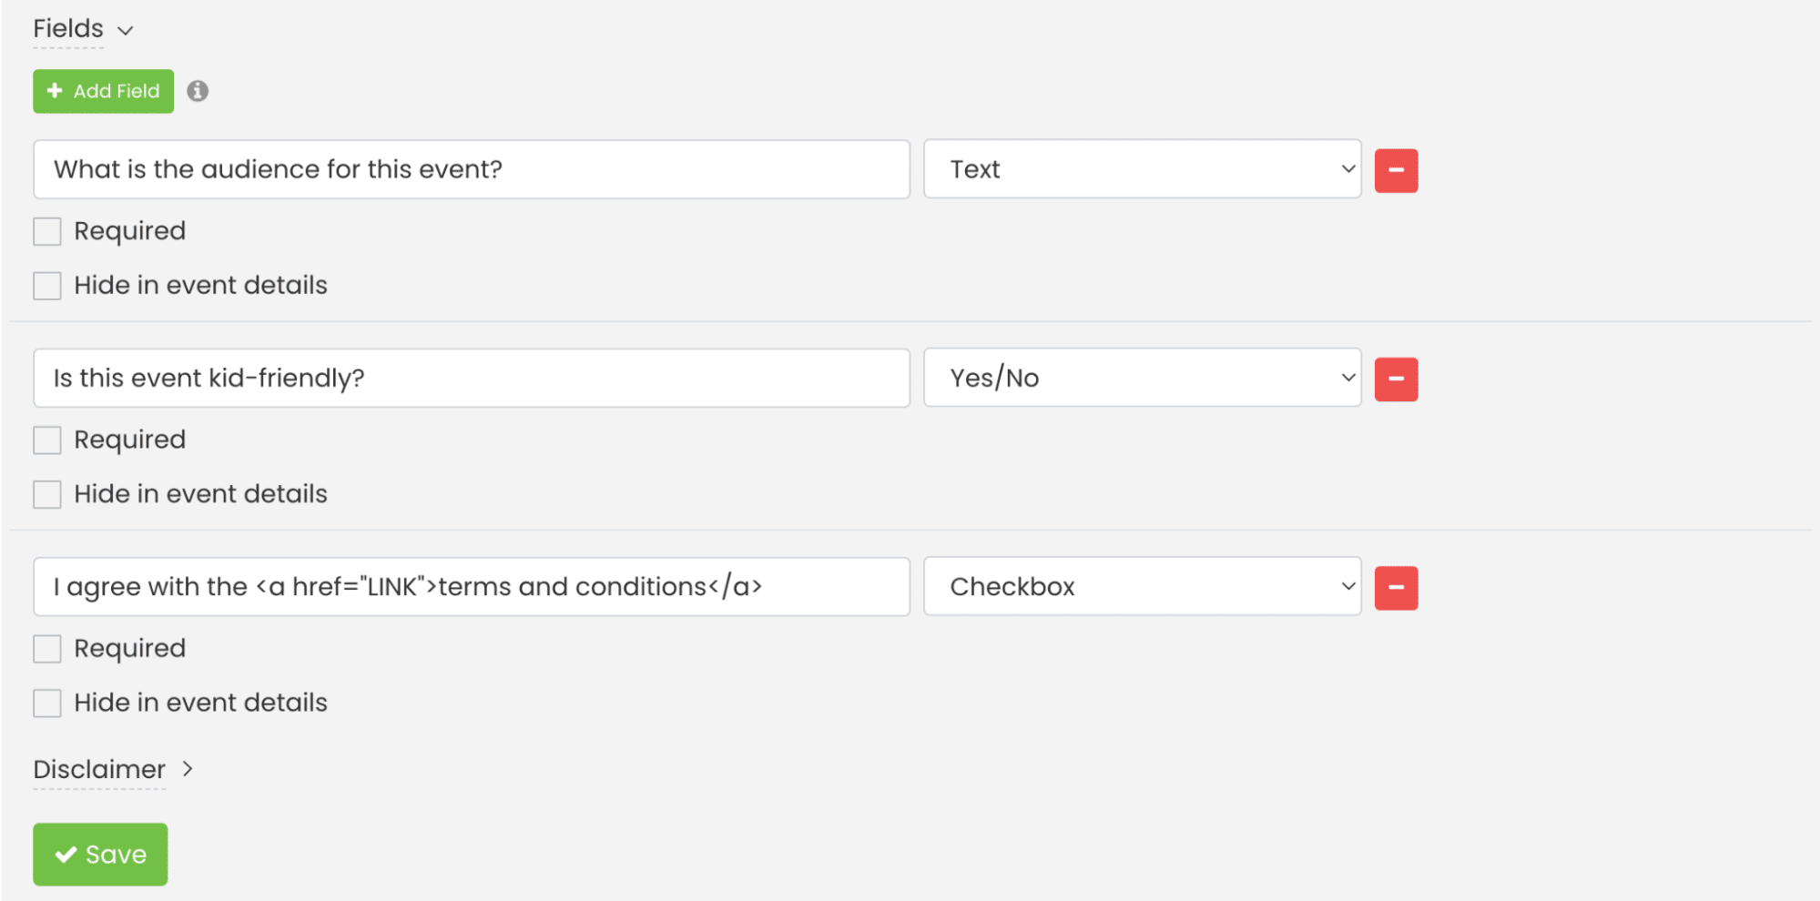
Task: Remove the audience question field
Action: click(x=1396, y=170)
